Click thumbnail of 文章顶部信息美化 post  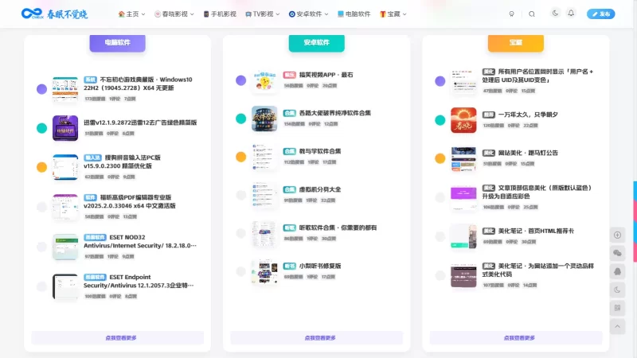463,197
